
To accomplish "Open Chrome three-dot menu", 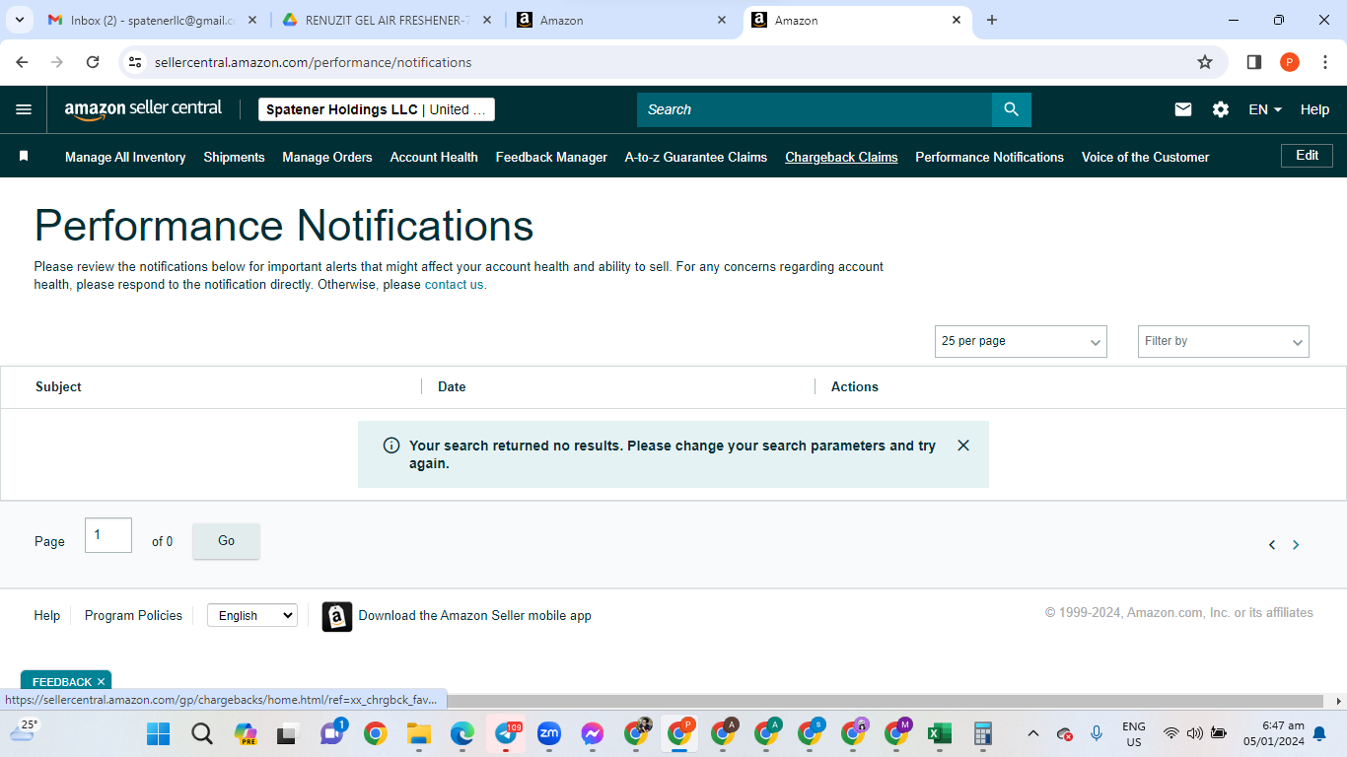I will [x=1325, y=62].
